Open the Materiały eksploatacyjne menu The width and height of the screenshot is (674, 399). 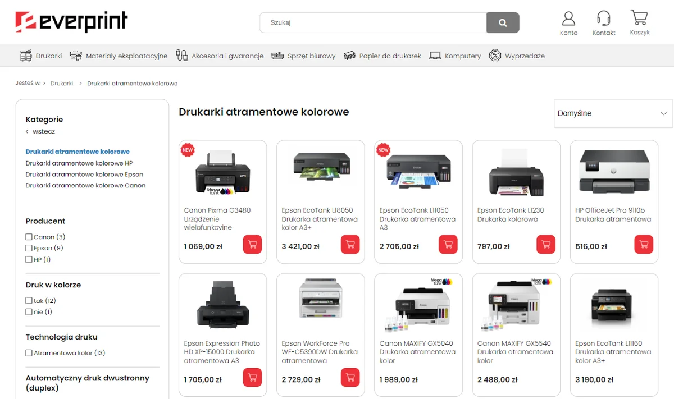click(127, 56)
